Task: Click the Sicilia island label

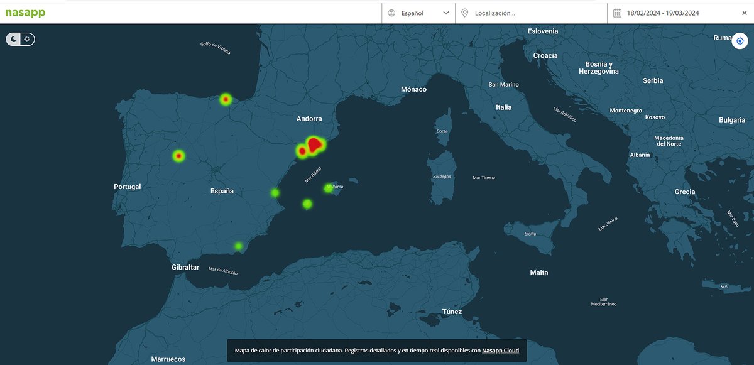Action: (x=531, y=234)
